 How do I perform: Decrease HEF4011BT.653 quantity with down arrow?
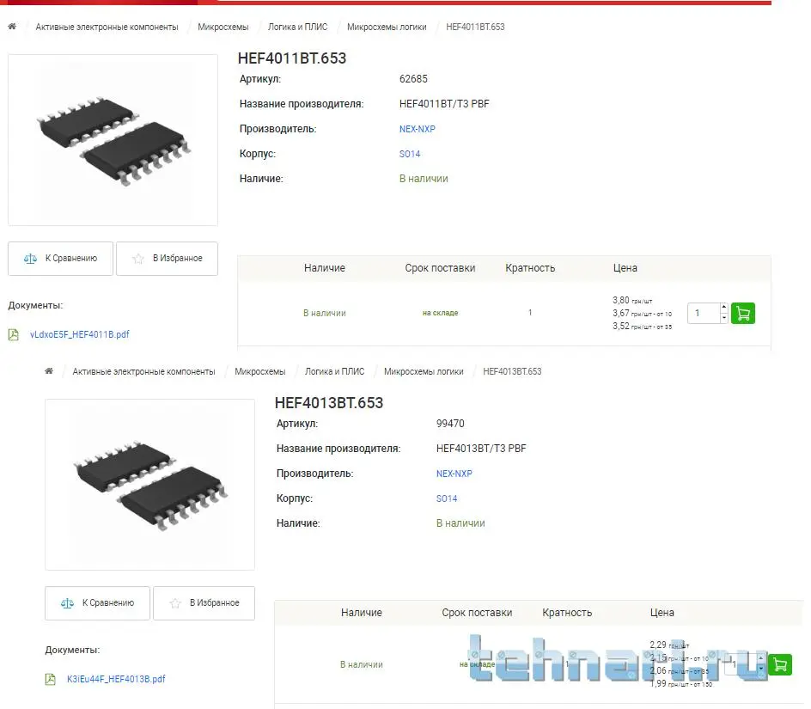pyautogui.click(x=723, y=319)
